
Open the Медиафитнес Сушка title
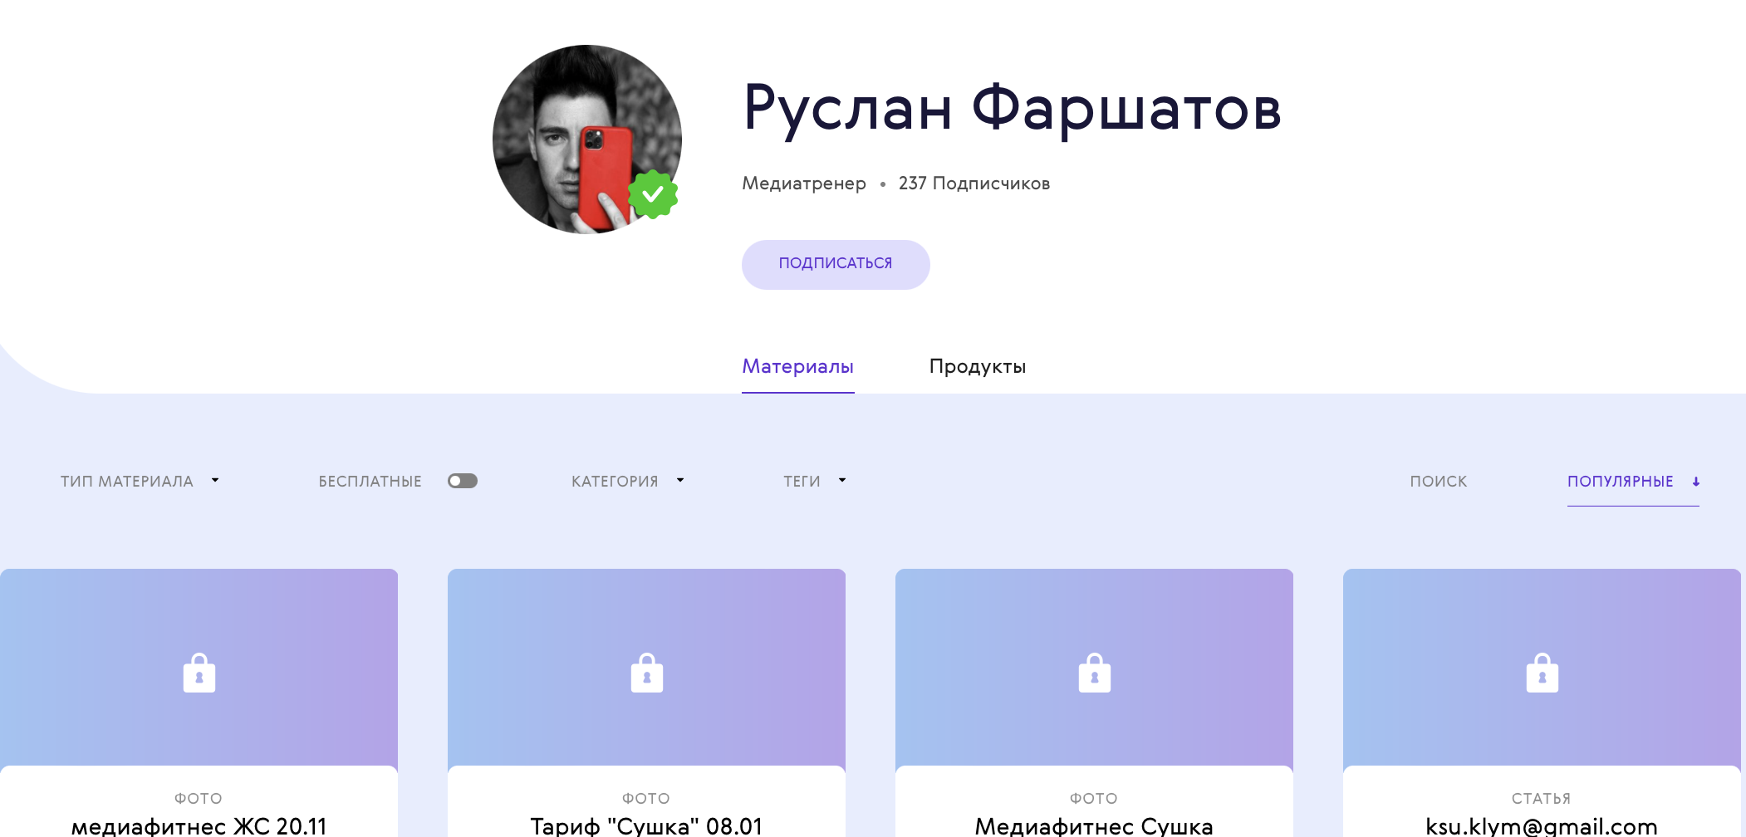[1094, 826]
